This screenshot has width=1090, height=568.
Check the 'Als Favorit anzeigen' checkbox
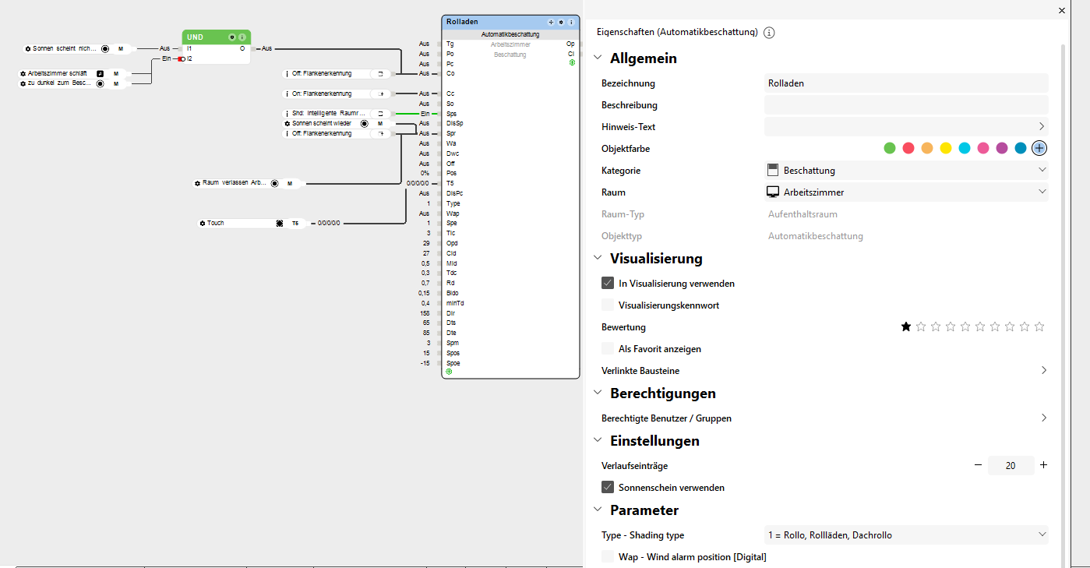pos(608,348)
